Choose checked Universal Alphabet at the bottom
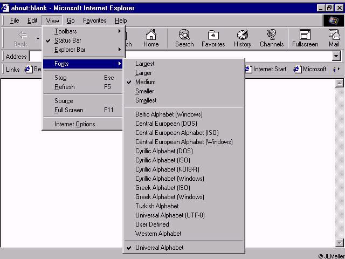This screenshot has height=259, width=345. click(x=184, y=248)
